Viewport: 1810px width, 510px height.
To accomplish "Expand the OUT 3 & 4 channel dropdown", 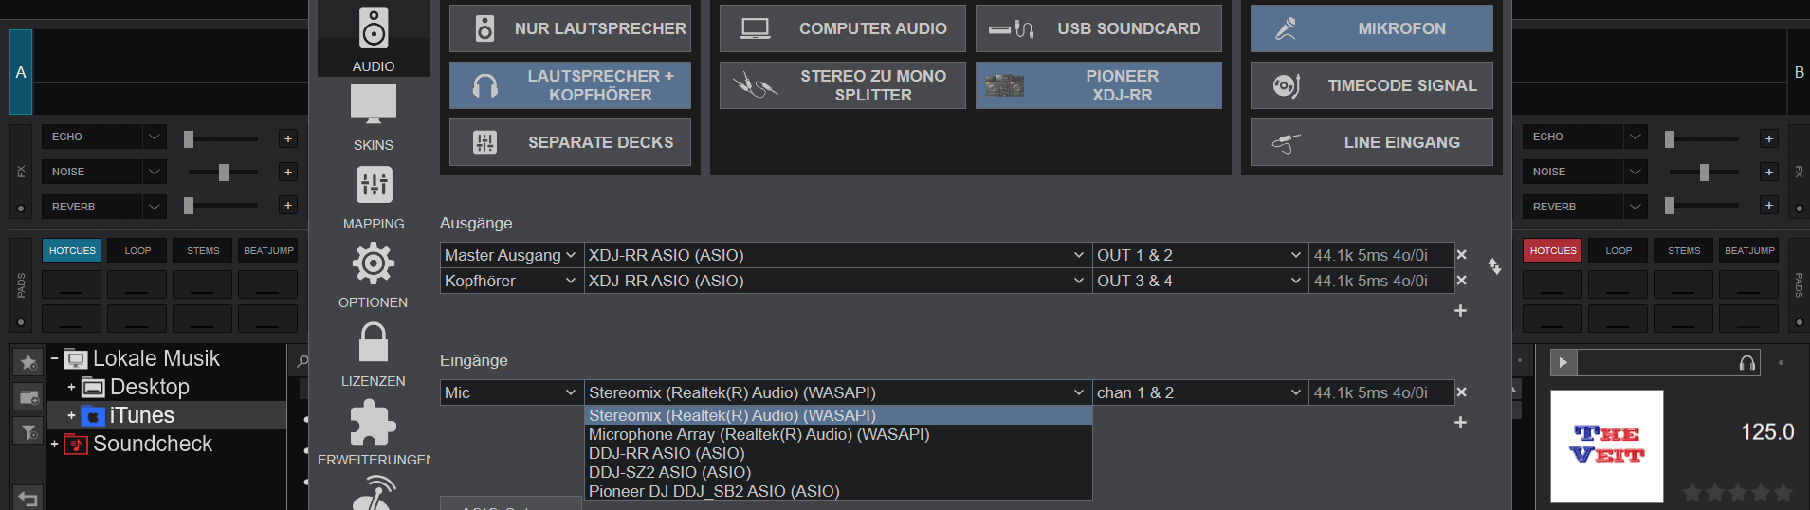I will click(x=1199, y=281).
